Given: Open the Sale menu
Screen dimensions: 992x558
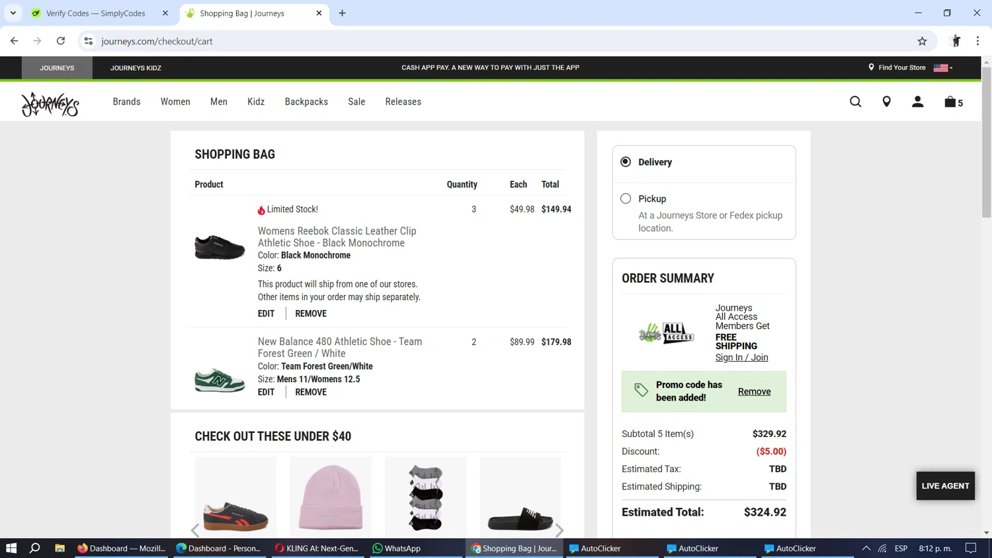Looking at the screenshot, I should click(356, 102).
